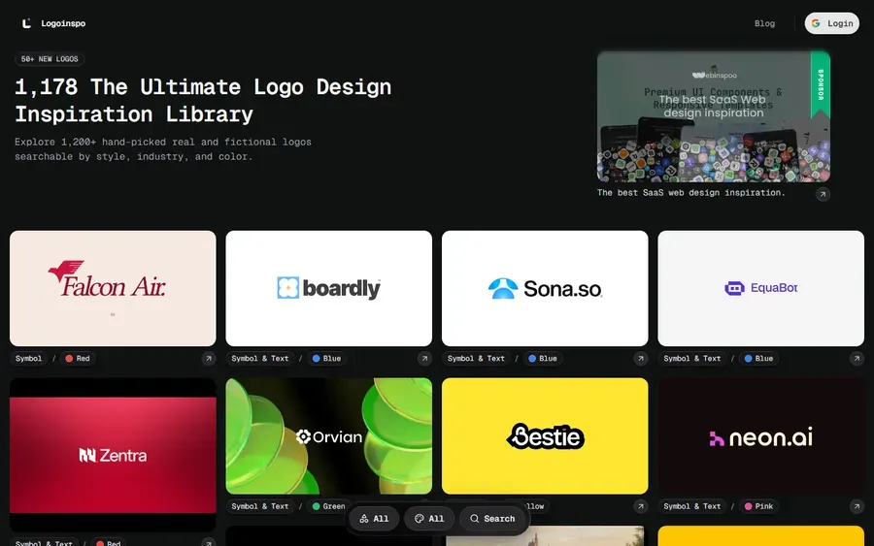The width and height of the screenshot is (874, 546).
Task: Open the Bestie logo card
Action: [x=545, y=435]
